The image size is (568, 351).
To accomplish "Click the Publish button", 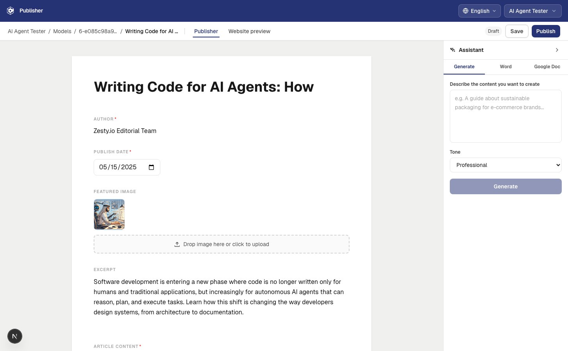I will 546,31.
